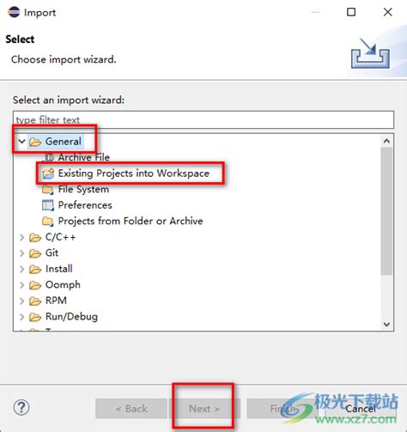Click the Preferences import icon
Image resolution: width=407 pixels, height=432 pixels.
click(48, 205)
